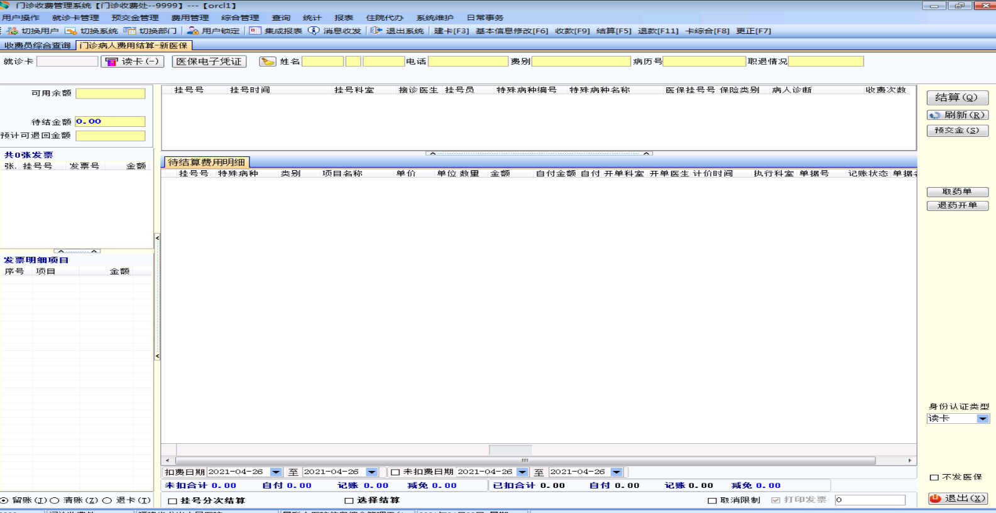Focus the 就诊卡 card number input field

click(x=67, y=62)
